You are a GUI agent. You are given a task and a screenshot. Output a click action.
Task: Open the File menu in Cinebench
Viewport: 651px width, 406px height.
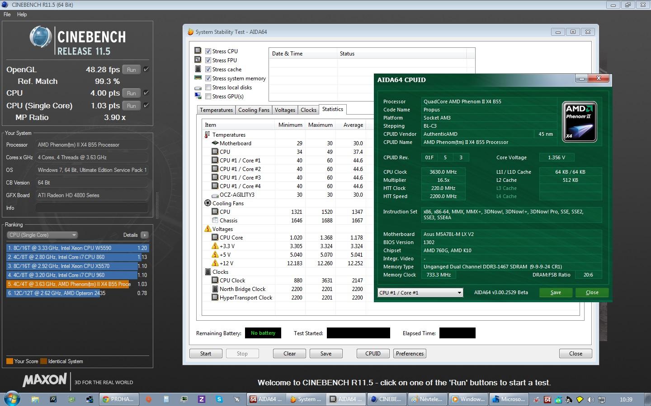coord(7,14)
